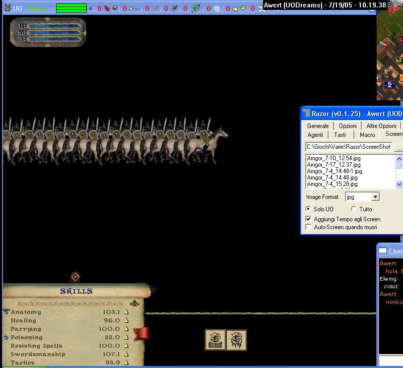
Task: Click the Elwing name in the Chat window
Action: point(389,279)
